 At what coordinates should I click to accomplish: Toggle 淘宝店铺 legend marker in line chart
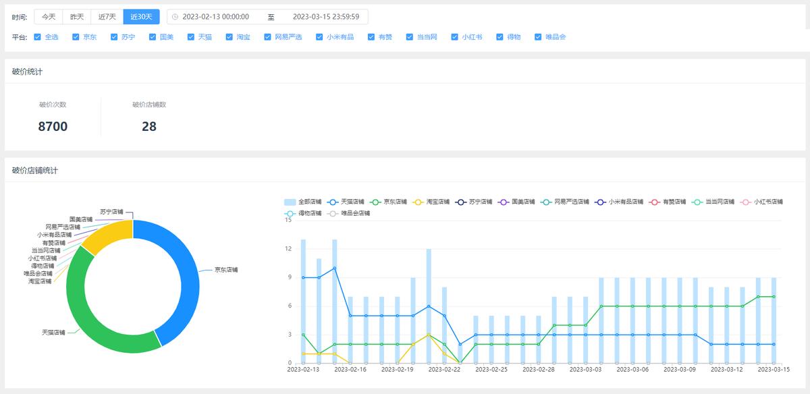pos(418,202)
